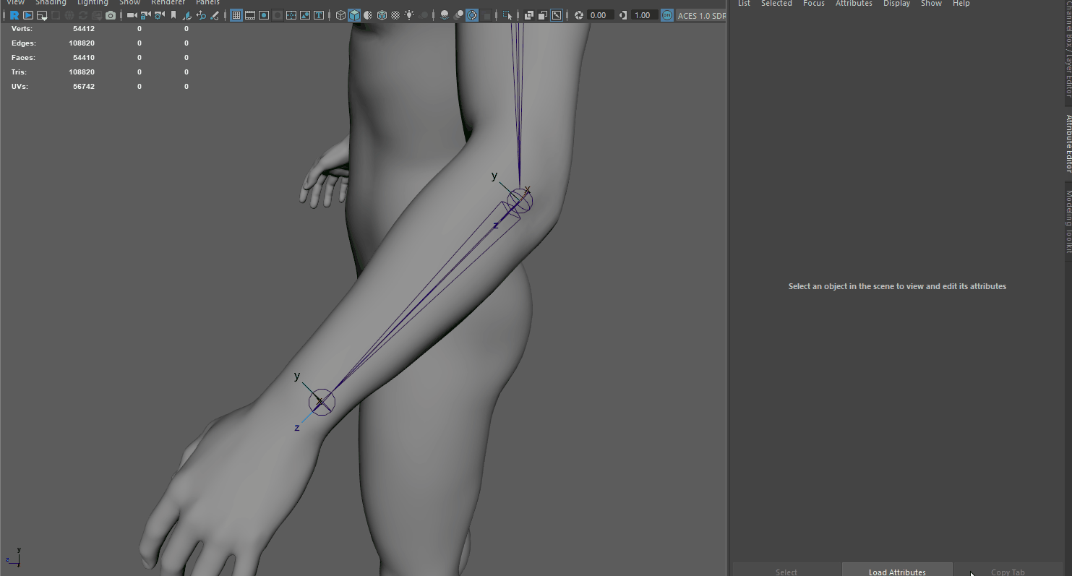Click the Gamma icon
This screenshot has width=1072, height=576.
point(623,15)
